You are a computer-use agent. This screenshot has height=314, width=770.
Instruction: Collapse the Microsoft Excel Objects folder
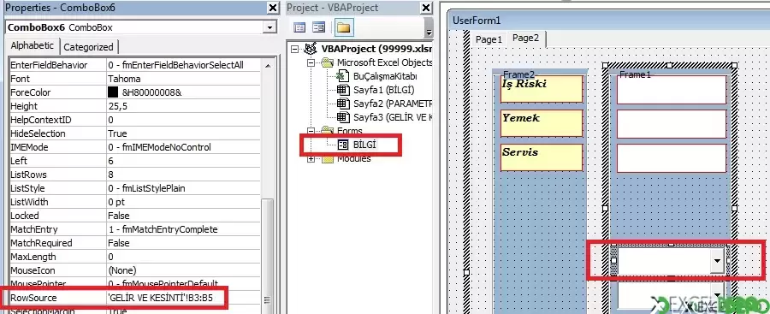[311, 63]
